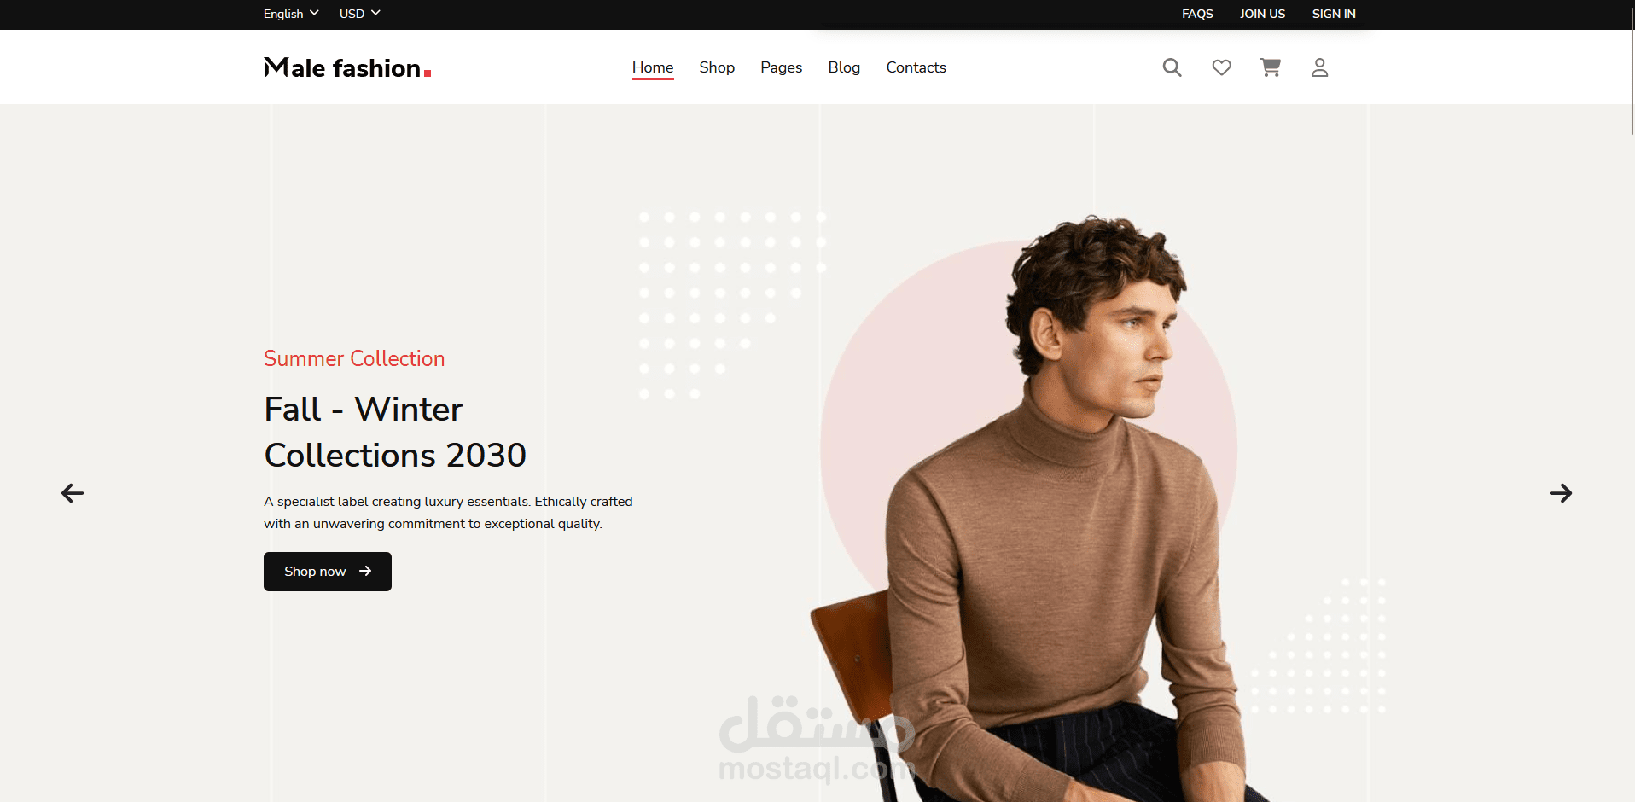Image resolution: width=1635 pixels, height=802 pixels.
Task: Open the FAQS link
Action: (1197, 14)
